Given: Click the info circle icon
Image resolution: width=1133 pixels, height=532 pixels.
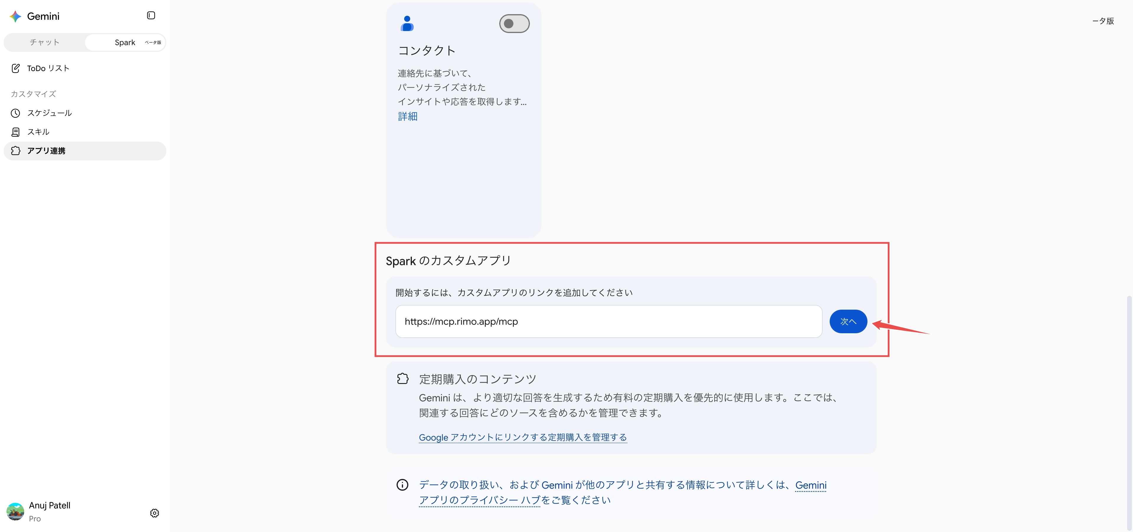Looking at the screenshot, I should tap(402, 485).
